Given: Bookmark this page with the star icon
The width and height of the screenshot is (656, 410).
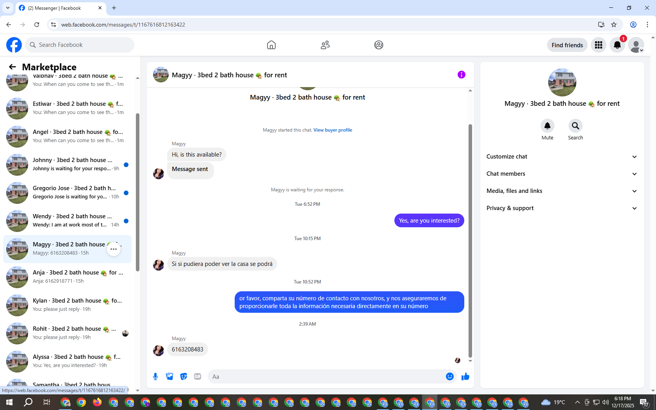Looking at the screenshot, I should pyautogui.click(x=614, y=25).
